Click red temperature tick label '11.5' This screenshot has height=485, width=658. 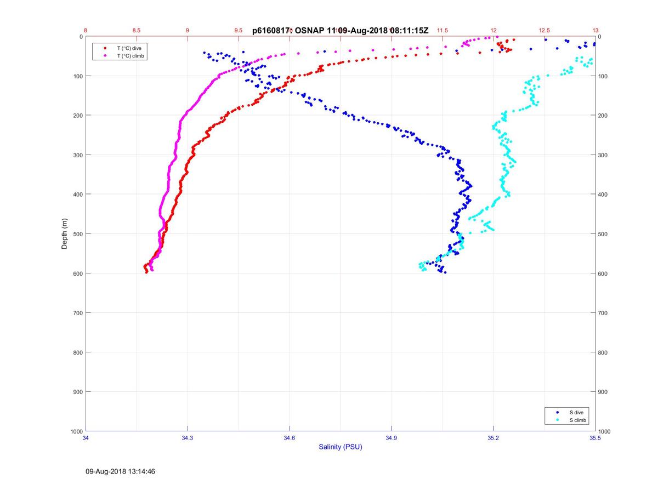pyautogui.click(x=443, y=30)
